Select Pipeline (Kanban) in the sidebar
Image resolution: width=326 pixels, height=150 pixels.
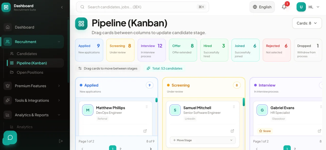tap(35, 63)
